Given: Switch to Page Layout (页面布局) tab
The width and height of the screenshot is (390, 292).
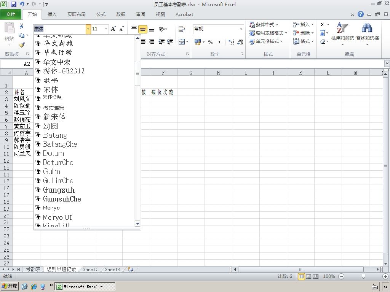Looking at the screenshot, I should click(x=76, y=14).
